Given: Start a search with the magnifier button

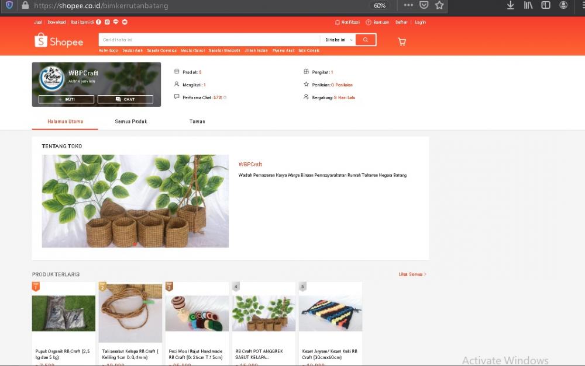Looking at the screenshot, I should (366, 39).
